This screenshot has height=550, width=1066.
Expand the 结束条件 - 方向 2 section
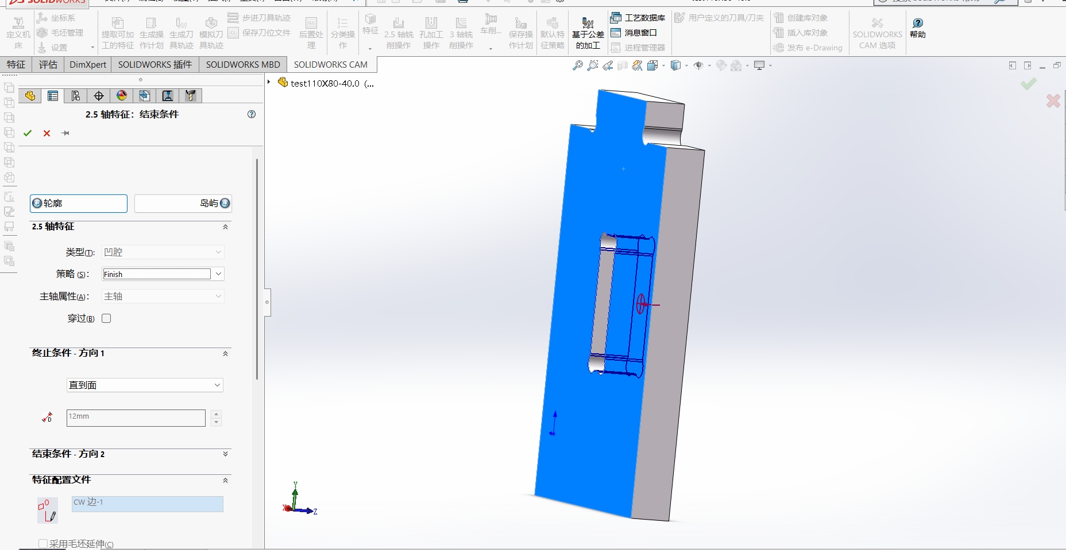point(225,454)
